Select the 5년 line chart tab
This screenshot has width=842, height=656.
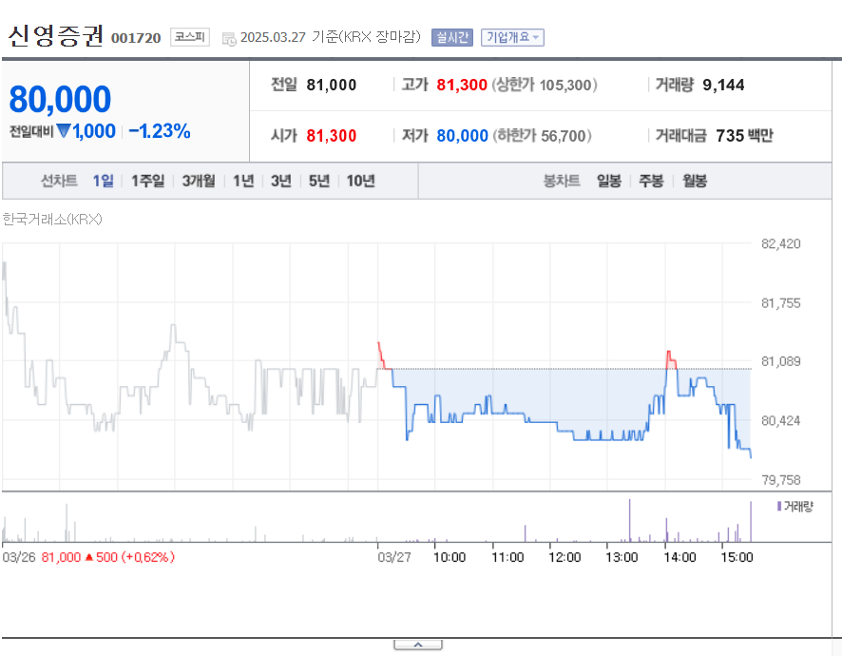pyautogui.click(x=319, y=181)
